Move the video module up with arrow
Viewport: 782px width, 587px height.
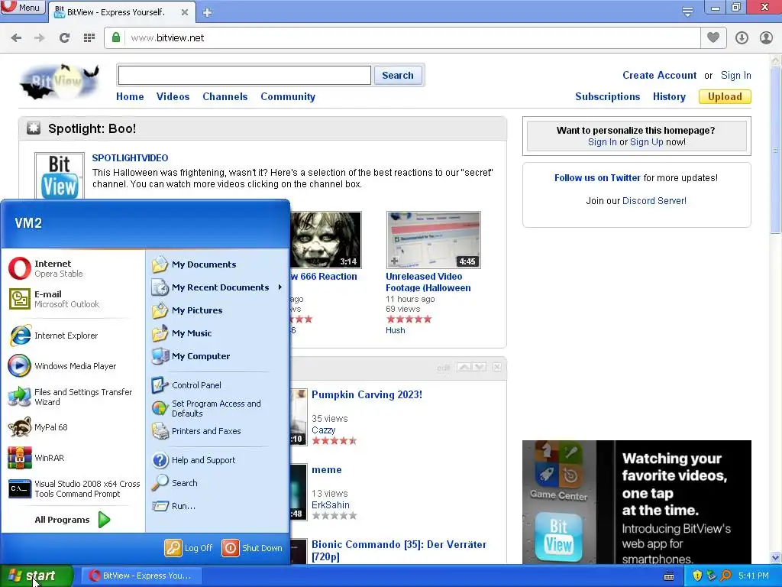click(x=464, y=367)
